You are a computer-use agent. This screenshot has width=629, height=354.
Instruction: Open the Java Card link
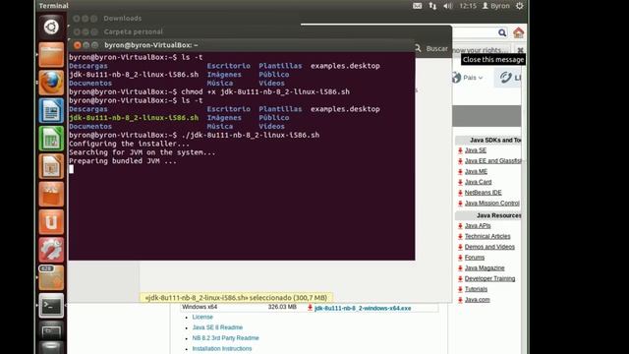pos(478,182)
